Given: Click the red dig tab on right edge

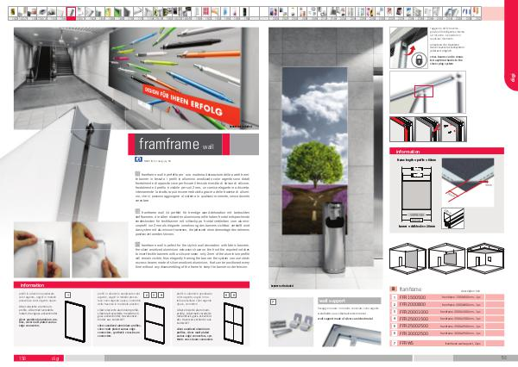Looking at the screenshot, I should [x=511, y=47].
